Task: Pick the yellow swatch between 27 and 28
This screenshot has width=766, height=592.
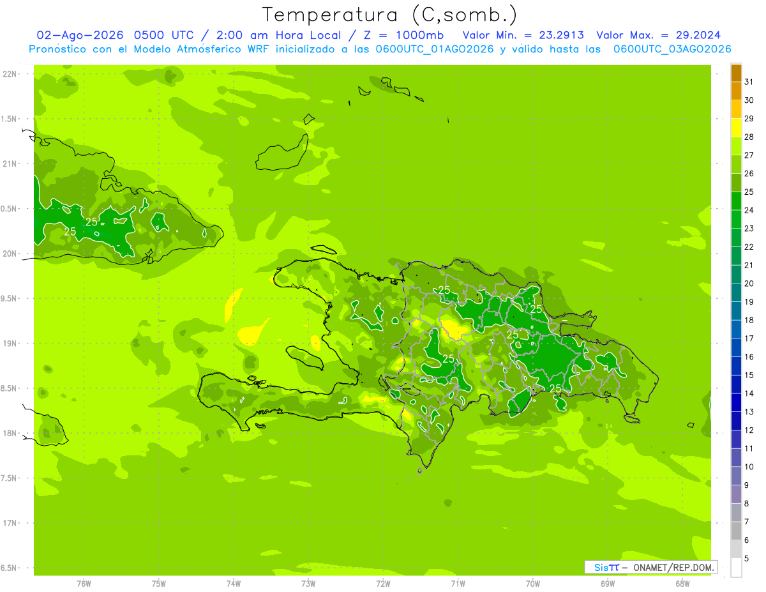Action: (736, 146)
